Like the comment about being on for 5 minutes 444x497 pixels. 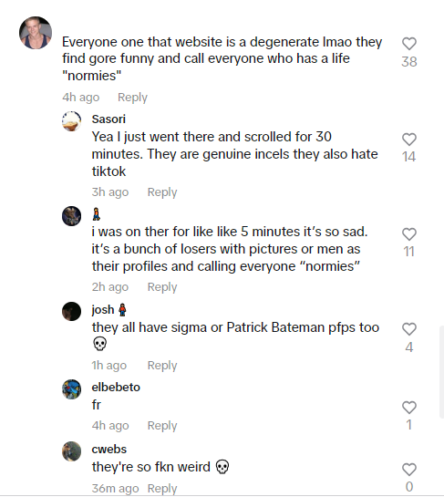(409, 234)
